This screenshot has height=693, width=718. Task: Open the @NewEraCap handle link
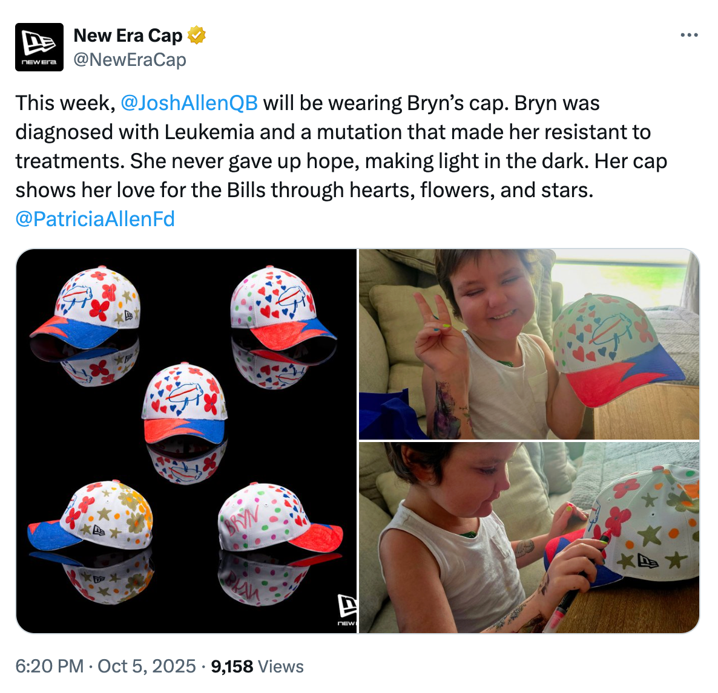(x=130, y=60)
